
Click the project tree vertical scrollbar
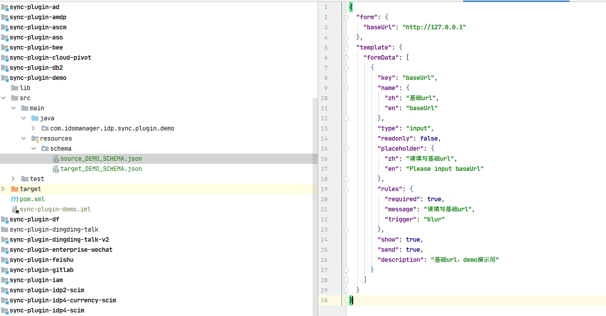pos(315,202)
